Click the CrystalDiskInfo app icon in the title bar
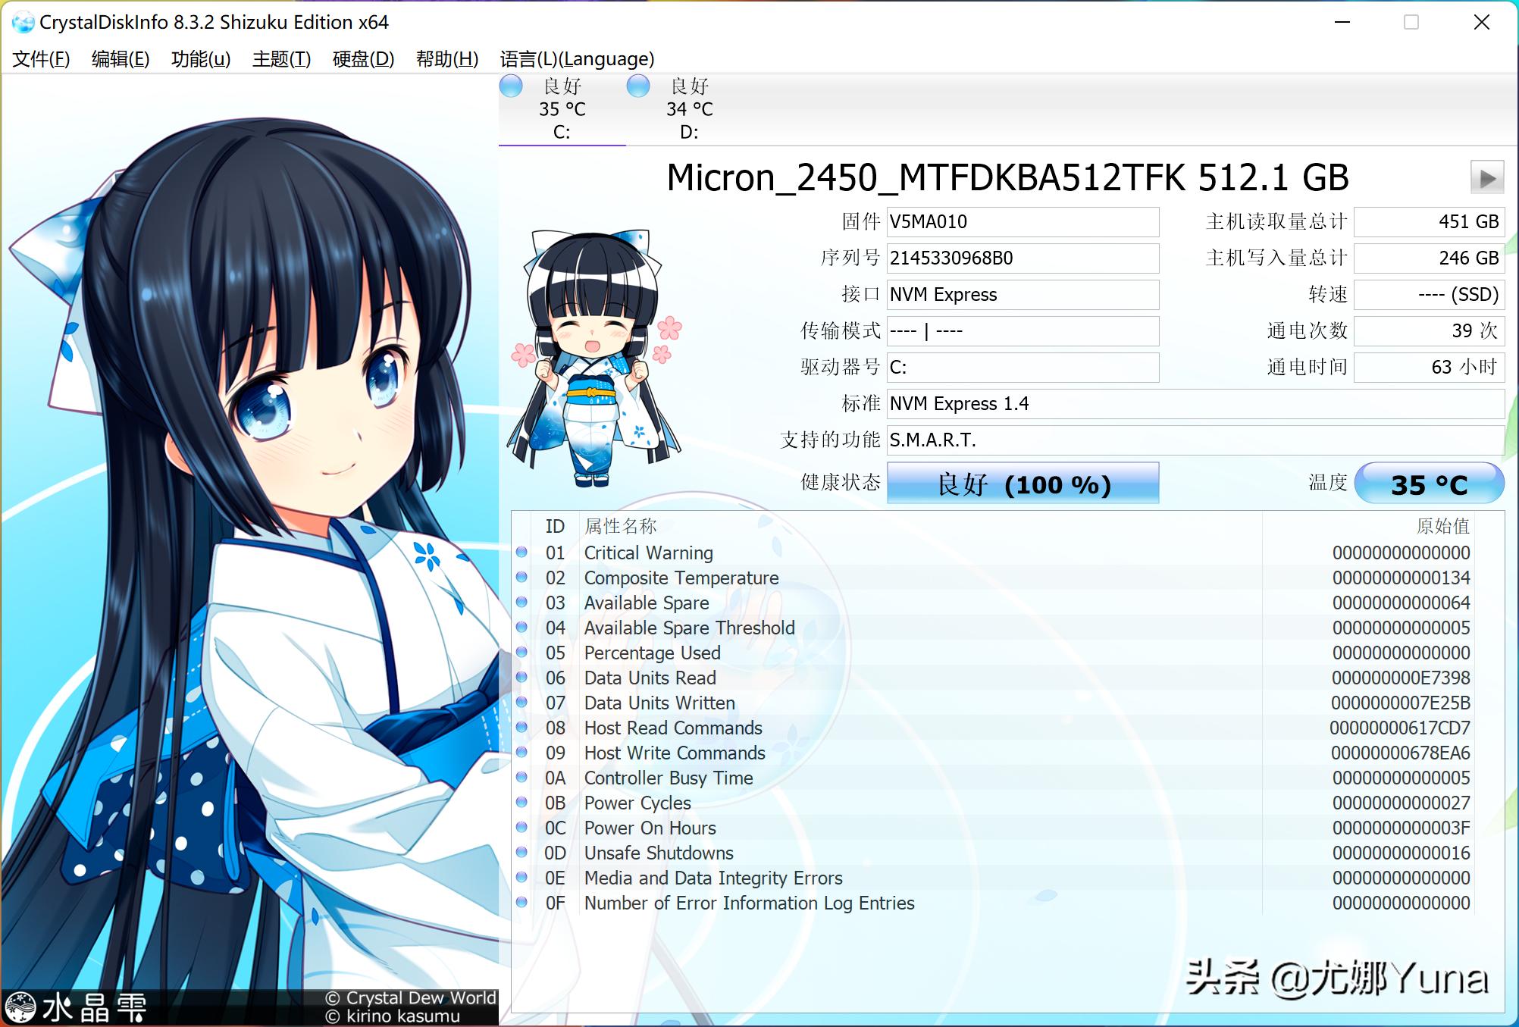Viewport: 1519px width, 1027px height. (x=22, y=22)
